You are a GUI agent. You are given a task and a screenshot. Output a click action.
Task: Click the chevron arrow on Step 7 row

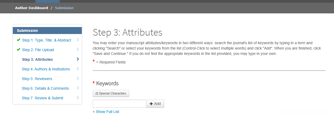click(x=78, y=98)
